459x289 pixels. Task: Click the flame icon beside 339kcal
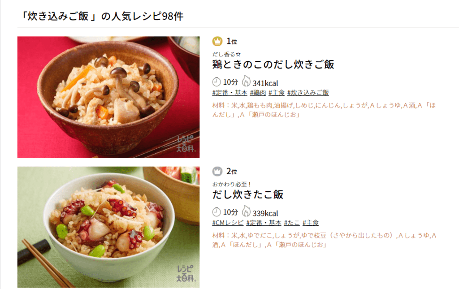[246, 211]
